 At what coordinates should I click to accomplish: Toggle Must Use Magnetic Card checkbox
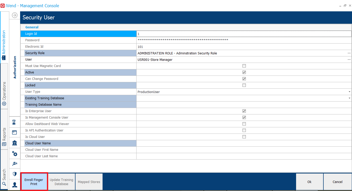tap(244, 66)
